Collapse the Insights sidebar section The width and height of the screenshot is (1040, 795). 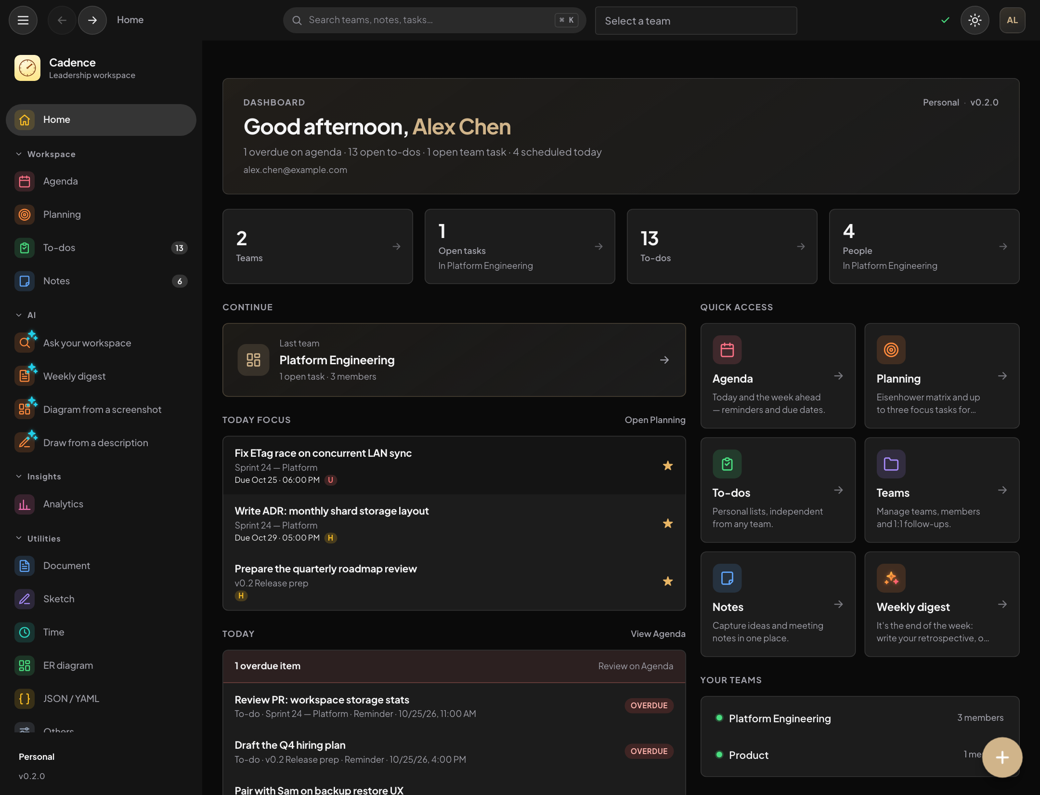pyautogui.click(x=39, y=477)
